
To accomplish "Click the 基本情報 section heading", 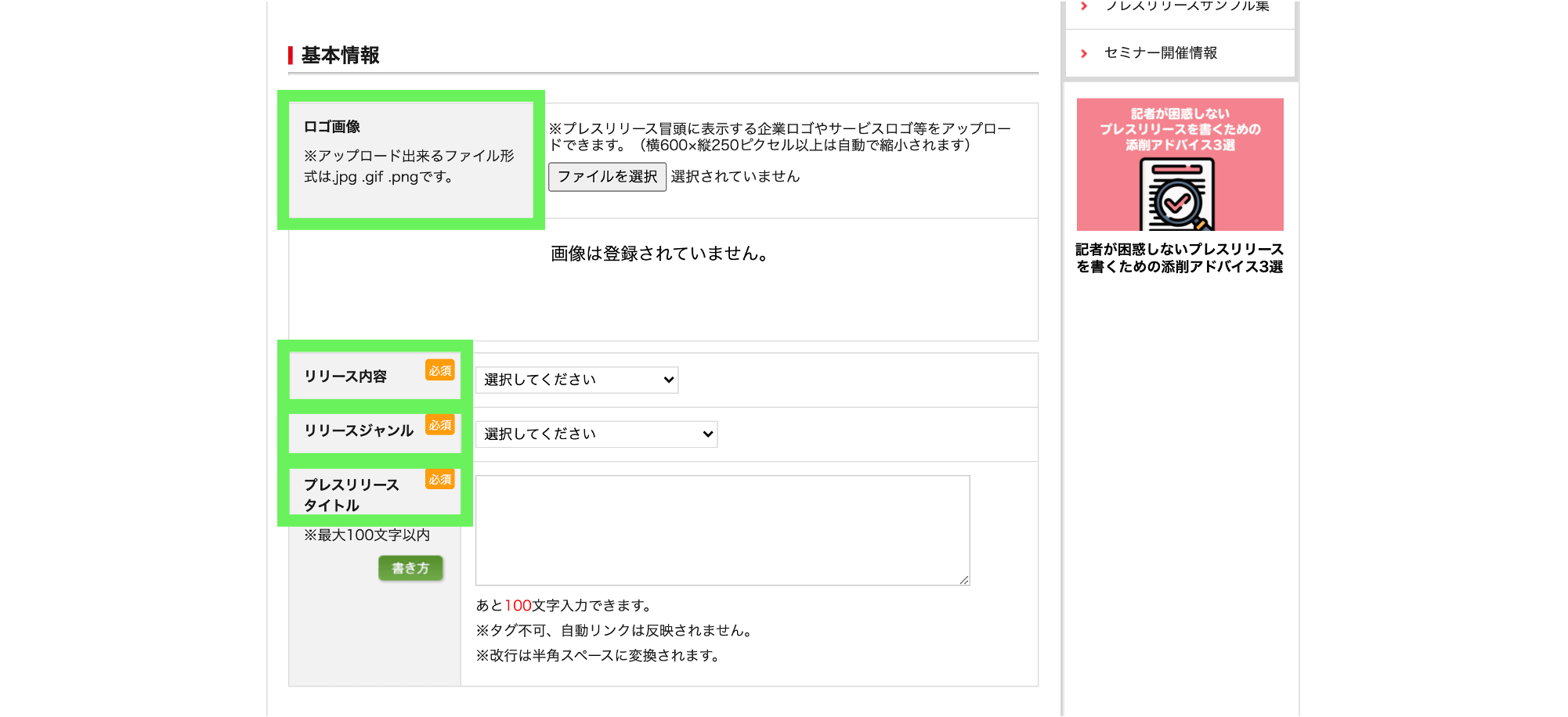I will [340, 56].
